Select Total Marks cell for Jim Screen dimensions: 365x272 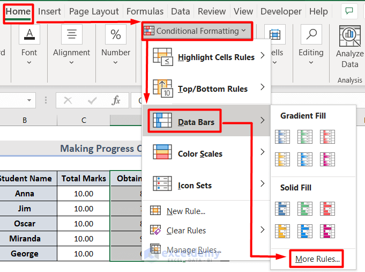pos(84,209)
